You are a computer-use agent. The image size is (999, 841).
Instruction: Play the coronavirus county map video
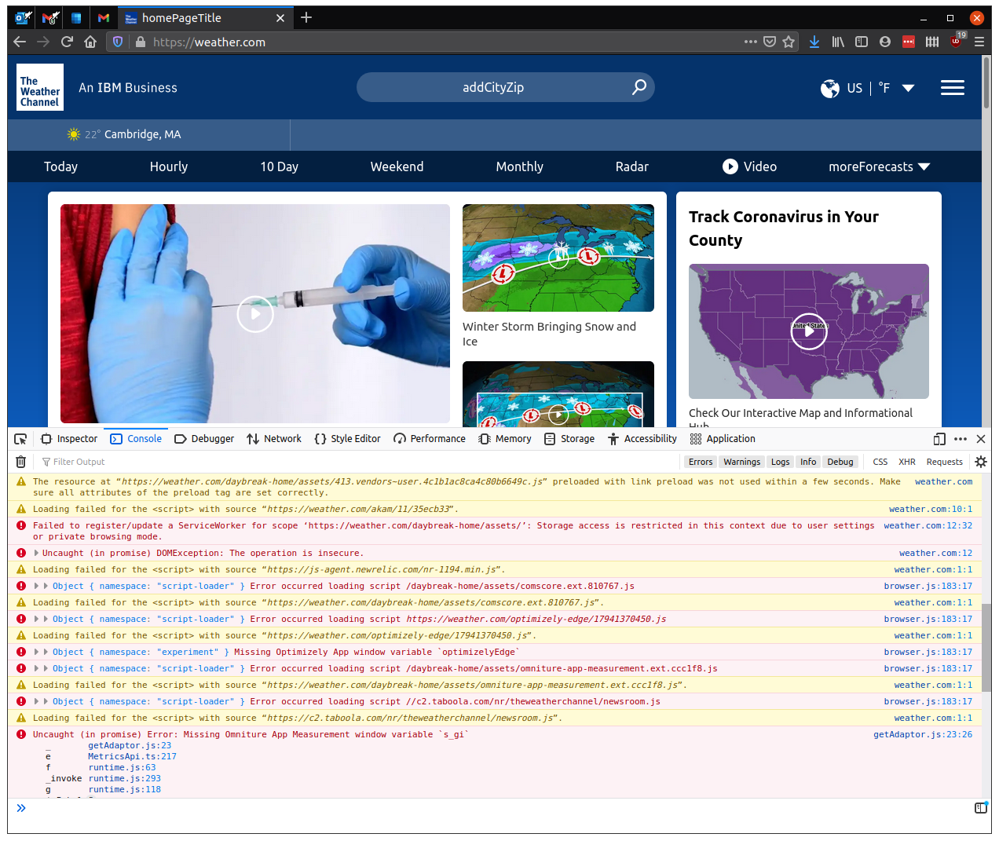tap(809, 331)
